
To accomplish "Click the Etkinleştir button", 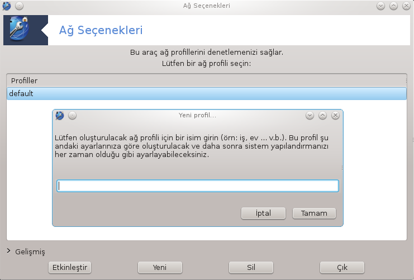I will 70,267.
